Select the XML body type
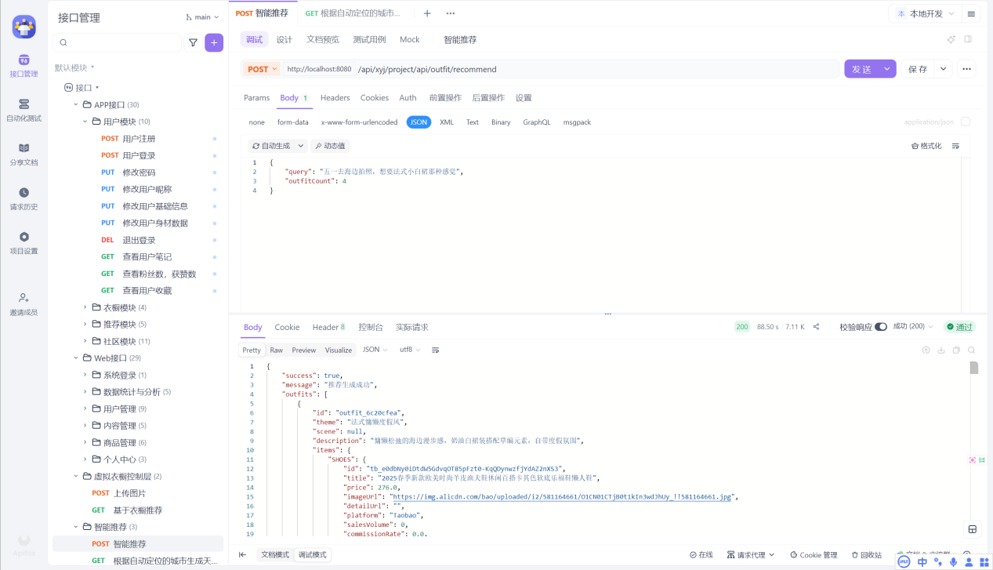The image size is (993, 570). [447, 122]
